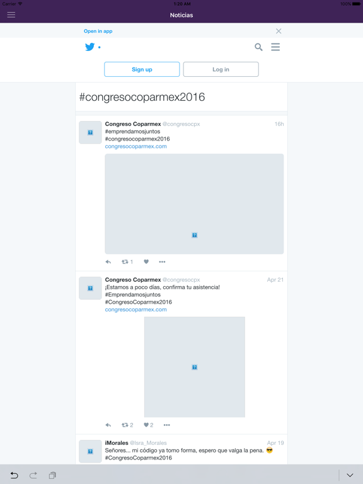Tap battery indicator in status bar
Viewport: 363px width, 484px height.
tap(356, 4)
